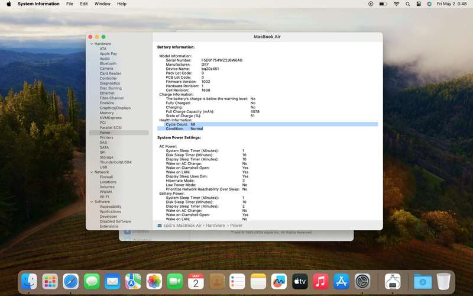This screenshot has height=296, width=473.
Task: Open the Notes app in the Dock
Action: (x=258, y=282)
